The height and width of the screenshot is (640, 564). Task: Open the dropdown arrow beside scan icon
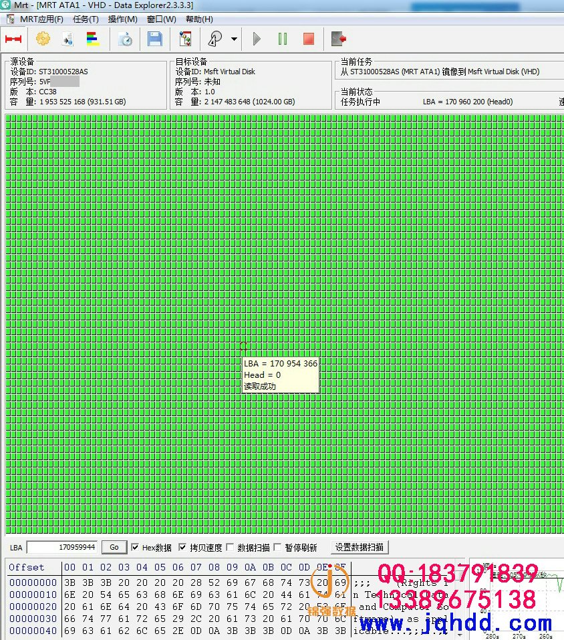234,39
